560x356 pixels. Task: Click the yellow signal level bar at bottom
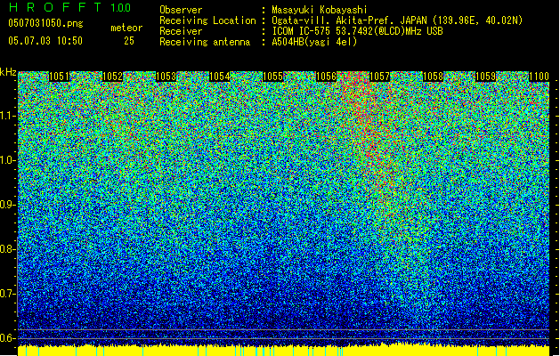(284, 351)
